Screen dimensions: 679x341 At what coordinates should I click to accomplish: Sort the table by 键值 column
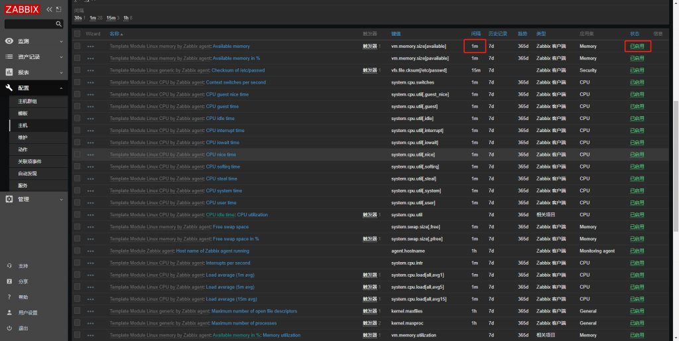396,34
